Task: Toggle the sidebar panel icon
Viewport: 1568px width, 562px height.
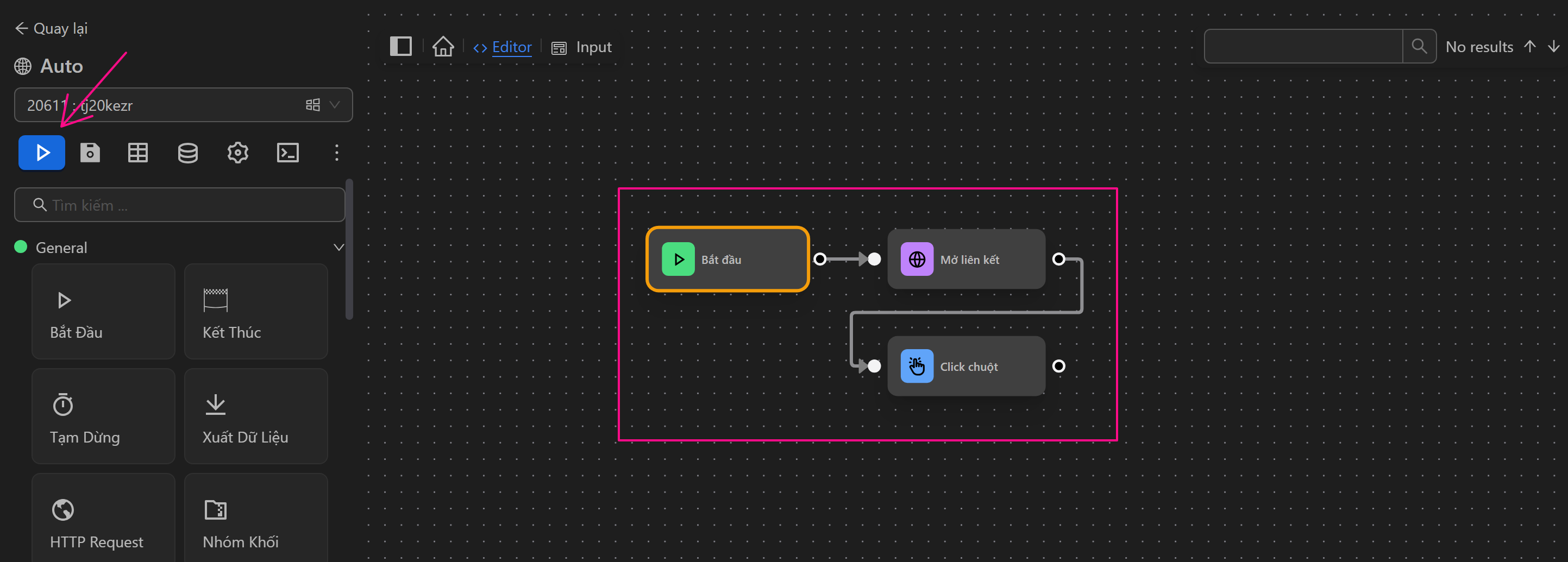Action: [x=400, y=46]
